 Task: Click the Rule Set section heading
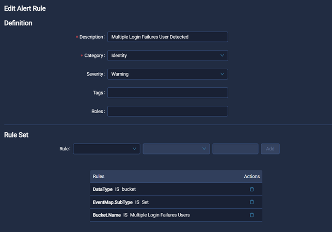pyautogui.click(x=16, y=135)
